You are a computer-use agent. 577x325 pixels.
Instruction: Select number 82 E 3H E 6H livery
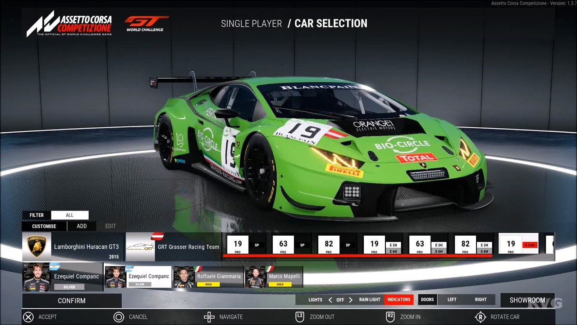pyautogui.click(x=473, y=245)
